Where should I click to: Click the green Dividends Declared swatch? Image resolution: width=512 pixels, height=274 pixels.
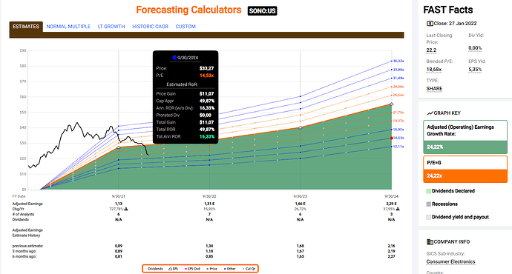point(428,191)
